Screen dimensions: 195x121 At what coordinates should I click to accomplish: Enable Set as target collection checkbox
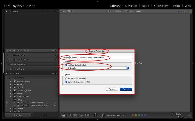[66, 78]
